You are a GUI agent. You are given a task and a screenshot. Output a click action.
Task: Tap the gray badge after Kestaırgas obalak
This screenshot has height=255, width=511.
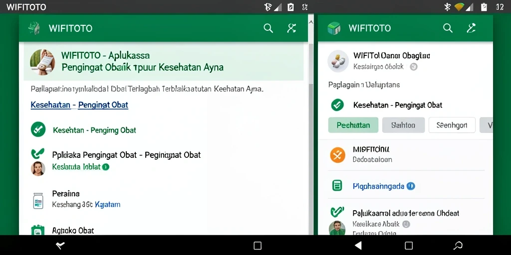[414, 67]
